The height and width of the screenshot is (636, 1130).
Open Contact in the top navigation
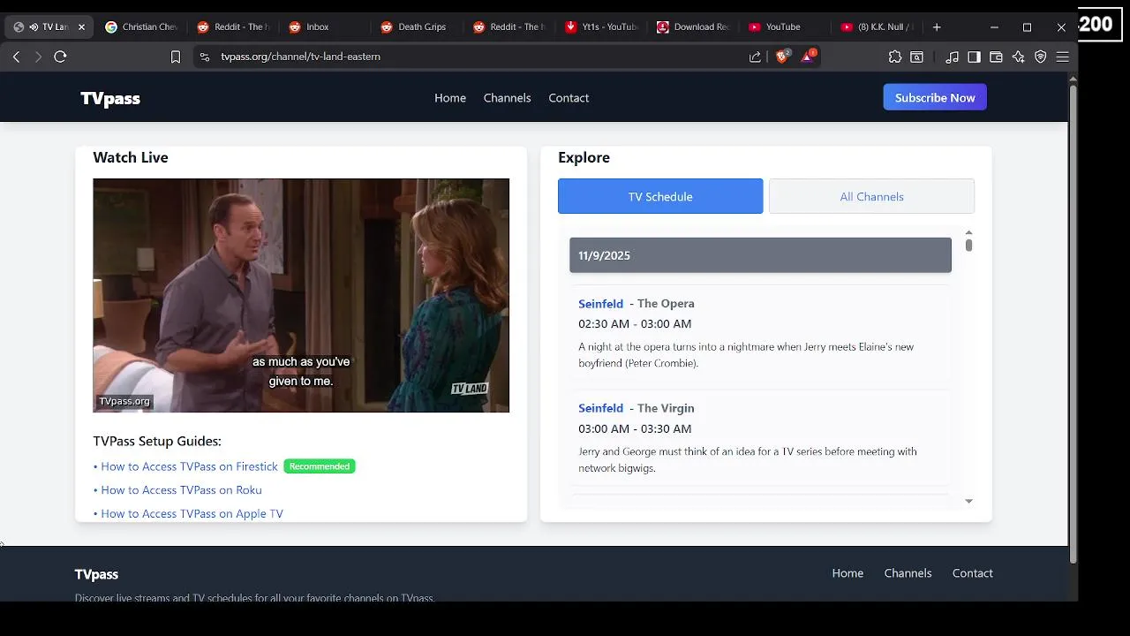pyautogui.click(x=569, y=98)
